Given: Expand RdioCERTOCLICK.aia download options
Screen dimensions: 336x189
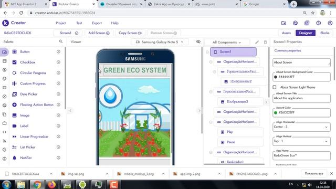Looking at the screenshot, I should coord(51,174).
